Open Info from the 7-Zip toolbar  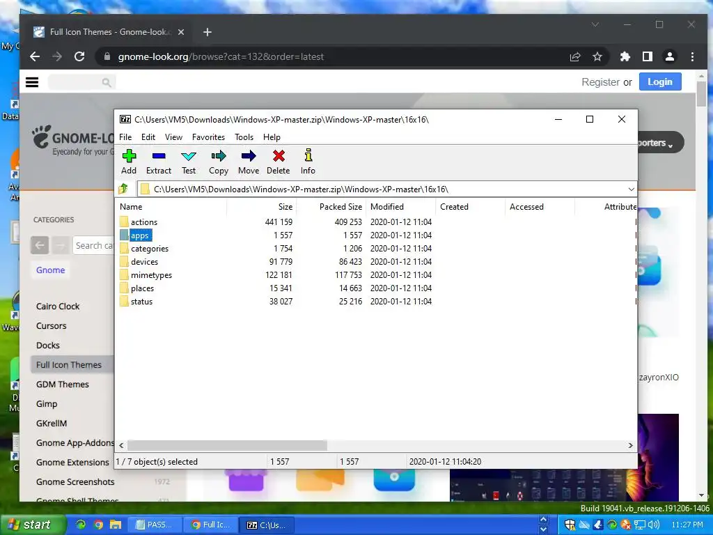(x=308, y=162)
